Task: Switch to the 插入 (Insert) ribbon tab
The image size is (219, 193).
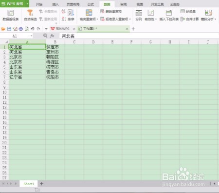Action: coord(55,4)
